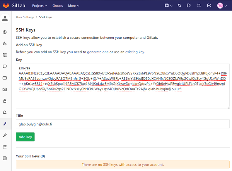
Task: Open the search icon in top bar
Action: [179, 6]
